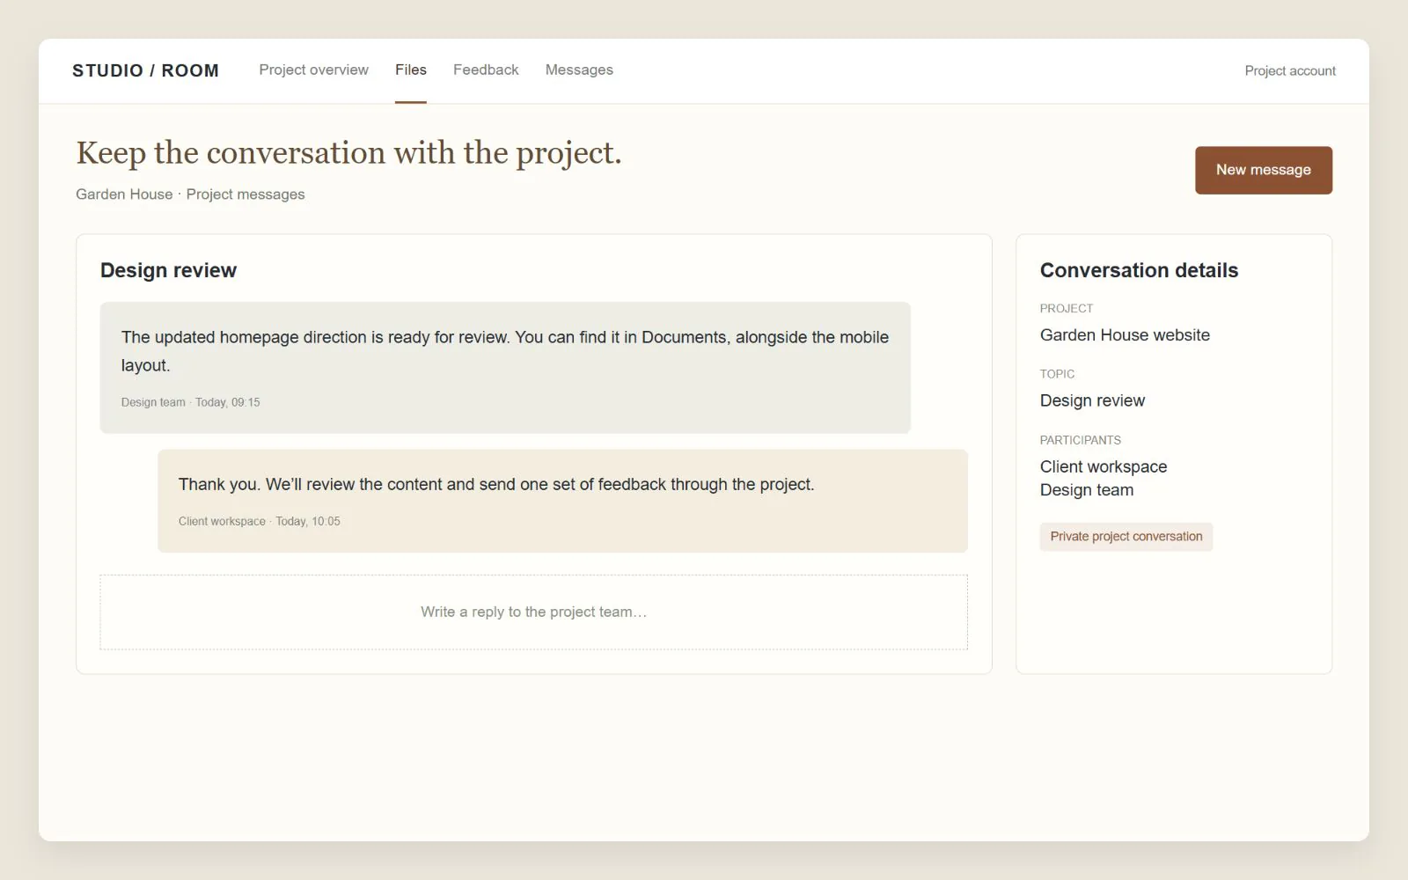
Task: Click the PROJECT section label
Action: pyautogui.click(x=1066, y=308)
